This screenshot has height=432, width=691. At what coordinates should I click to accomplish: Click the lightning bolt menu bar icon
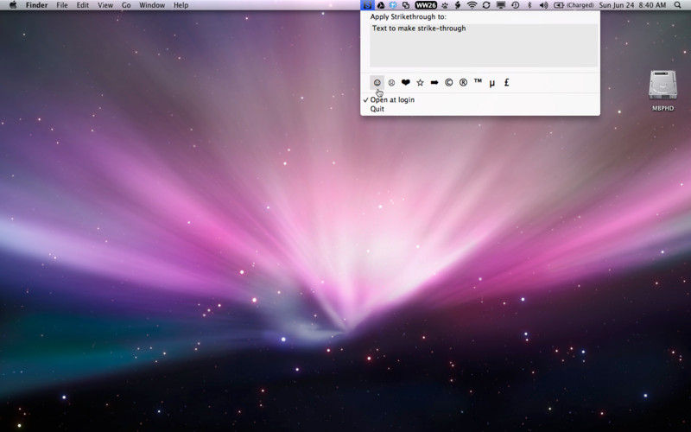pyautogui.click(x=458, y=5)
